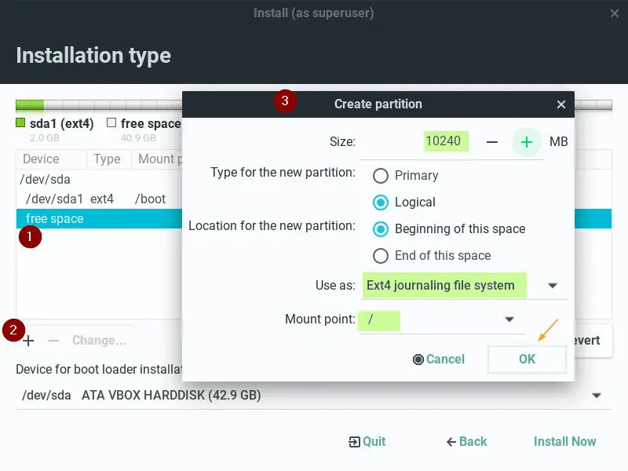
Task: Close the Install window
Action: 615,13
